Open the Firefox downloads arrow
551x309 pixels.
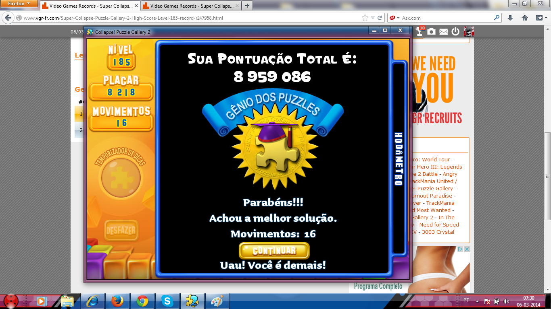[510, 18]
